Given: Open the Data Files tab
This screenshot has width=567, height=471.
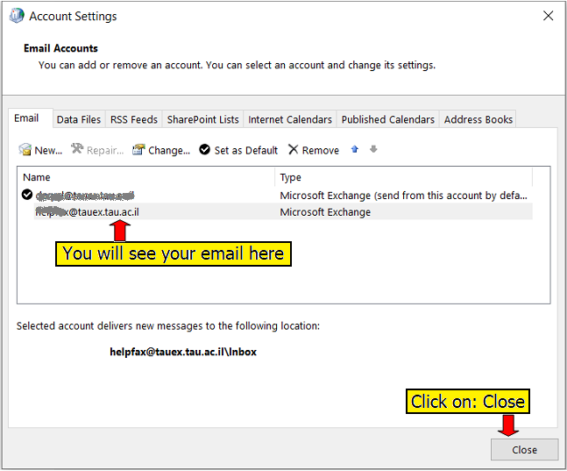Looking at the screenshot, I should click(79, 119).
